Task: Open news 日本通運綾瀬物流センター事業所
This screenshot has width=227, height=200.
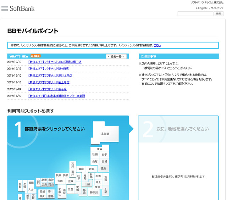Action: coord(57,96)
